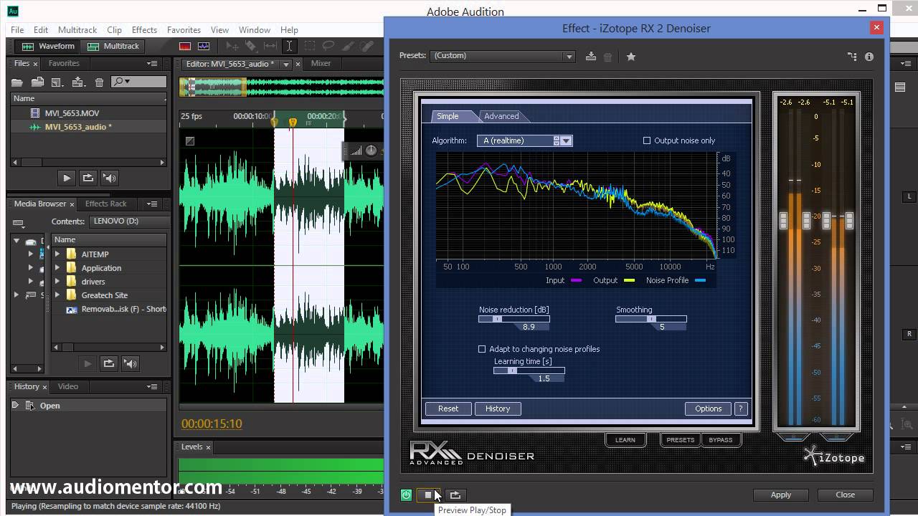Screen dimensions: 918x516
Task: Click the Reset button
Action: pyautogui.click(x=448, y=408)
